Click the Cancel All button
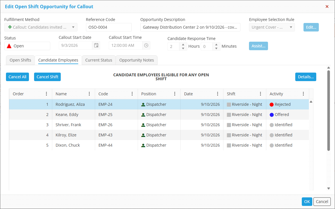This screenshot has width=335, height=209. pyautogui.click(x=17, y=77)
